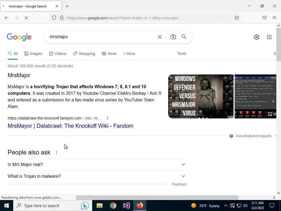This screenshot has width=281, height=211.
Task: Click the About 129,000 results text
Action: click(x=40, y=66)
